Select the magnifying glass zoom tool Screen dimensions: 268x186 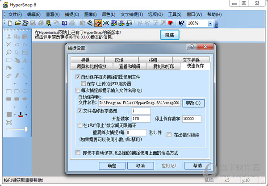tap(9, 52)
